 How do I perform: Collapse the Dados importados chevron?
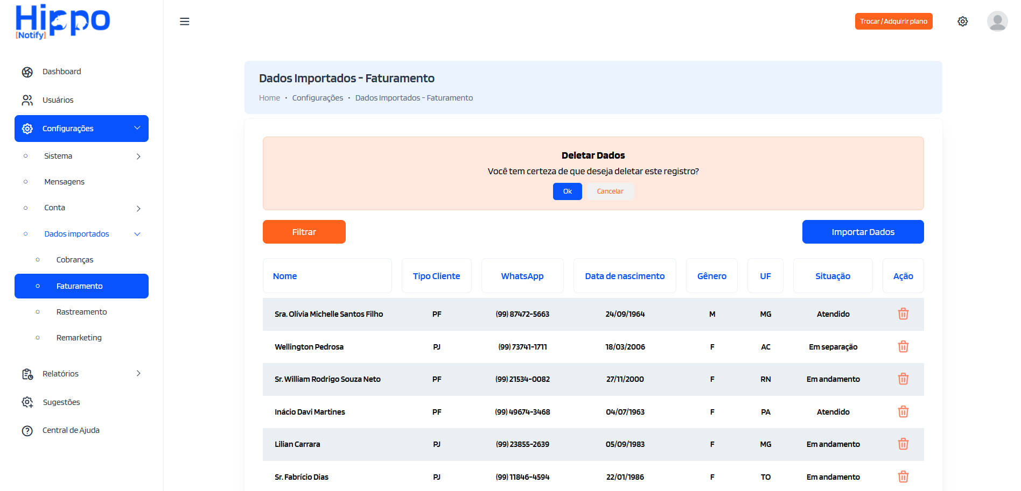tap(137, 234)
